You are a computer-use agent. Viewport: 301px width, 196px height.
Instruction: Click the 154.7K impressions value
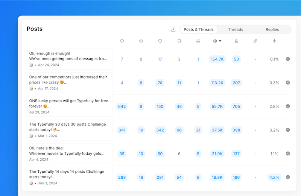click(217, 59)
